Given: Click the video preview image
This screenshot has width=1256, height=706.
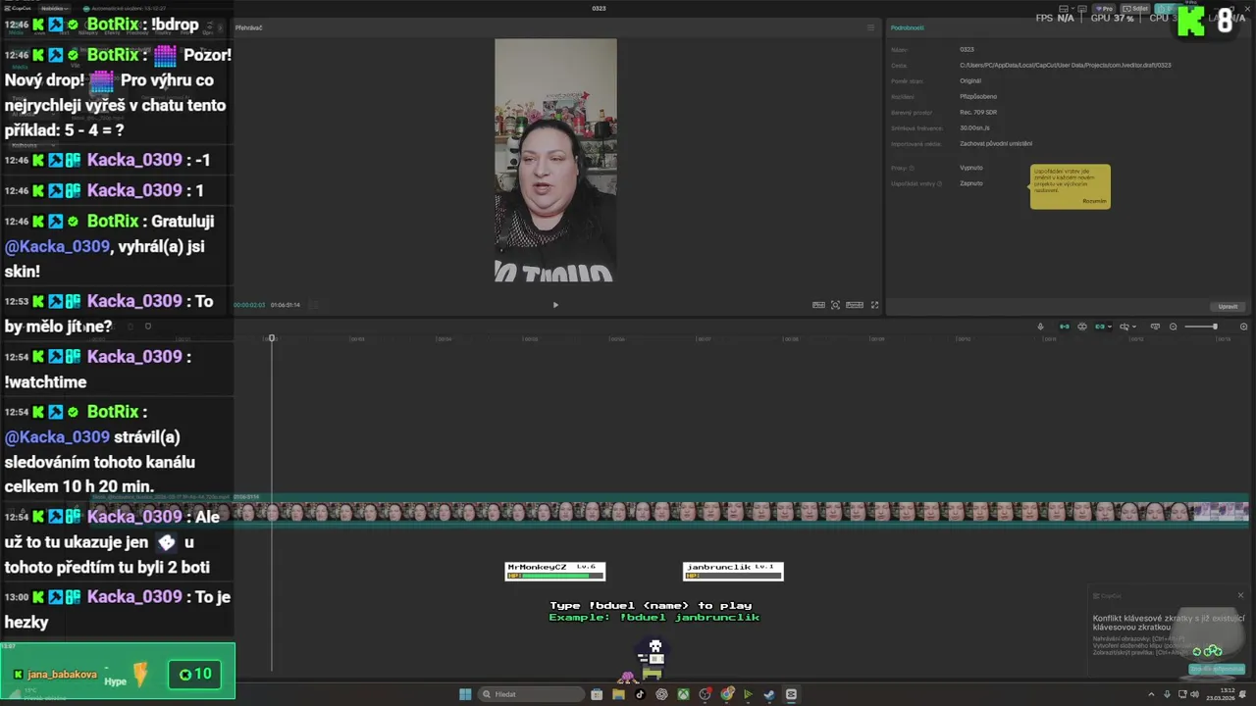Looking at the screenshot, I should pos(555,161).
